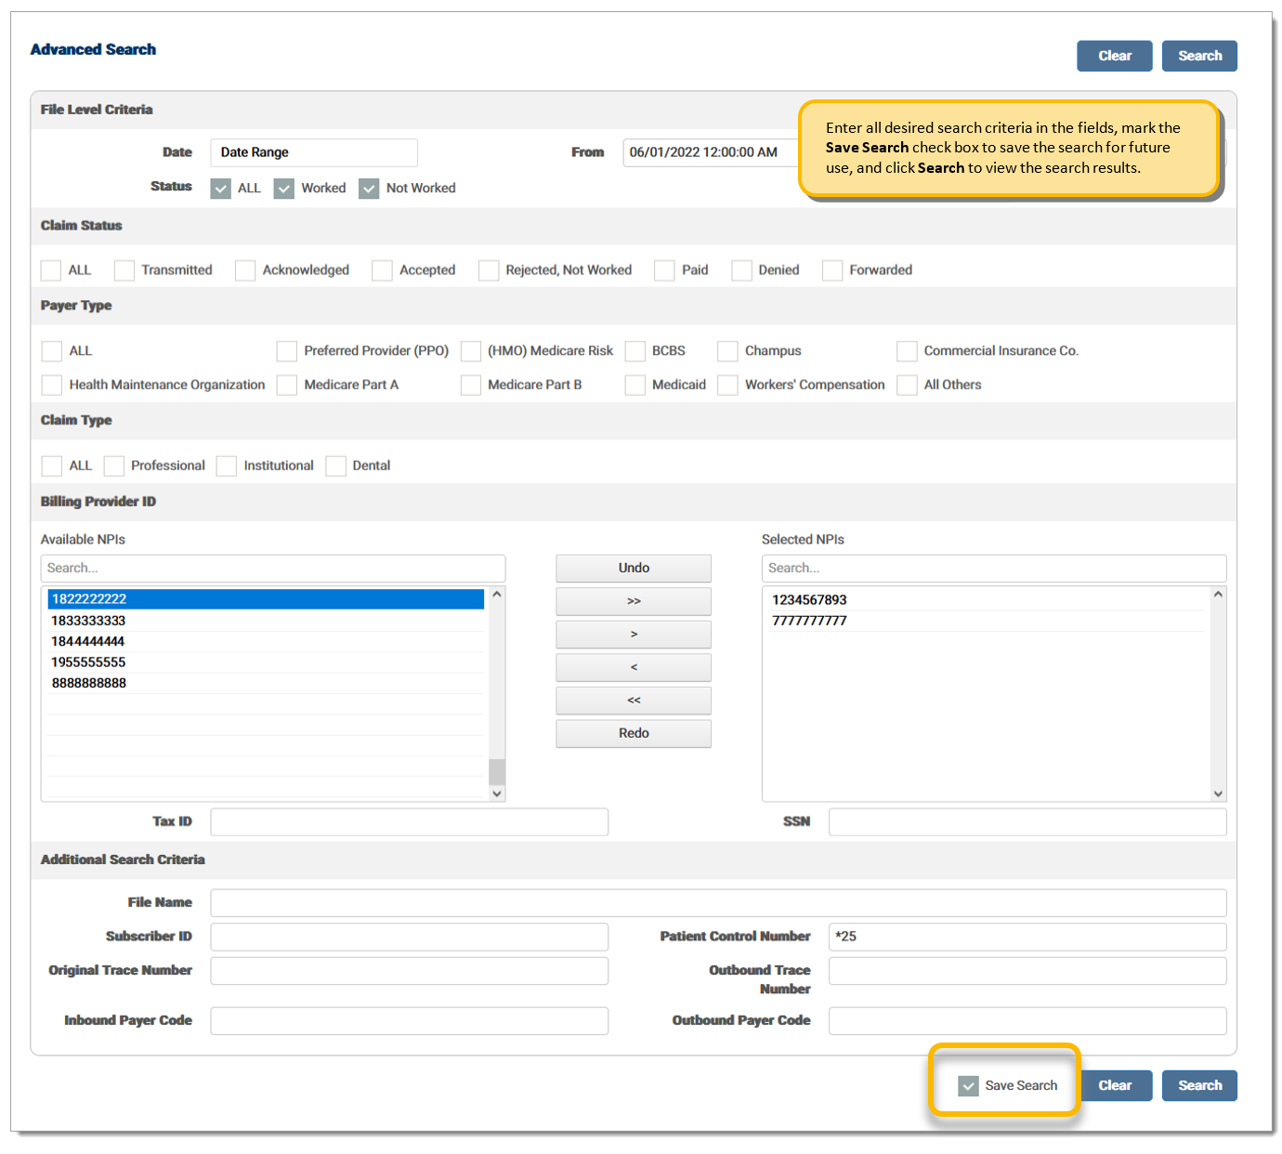This screenshot has height=1154, width=1282.
Task: Click the Subscriber ID input field
Action: pos(410,937)
